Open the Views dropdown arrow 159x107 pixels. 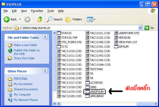click(x=94, y=19)
